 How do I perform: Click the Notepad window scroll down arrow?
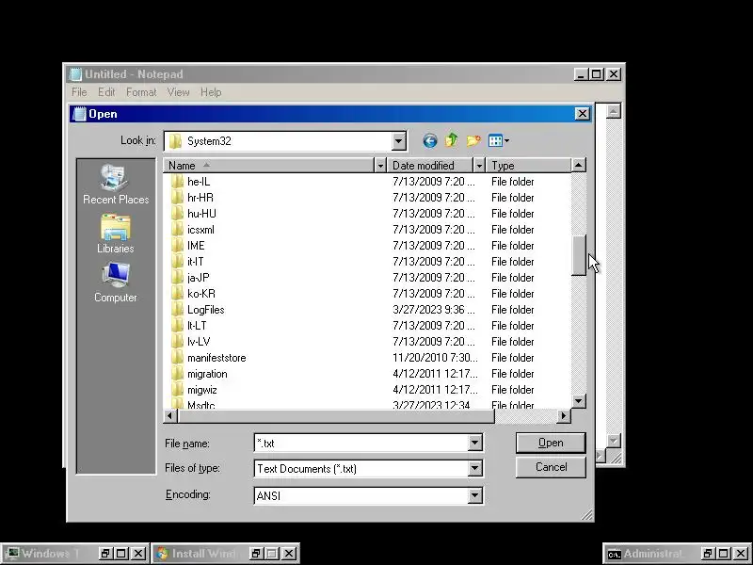coord(614,441)
